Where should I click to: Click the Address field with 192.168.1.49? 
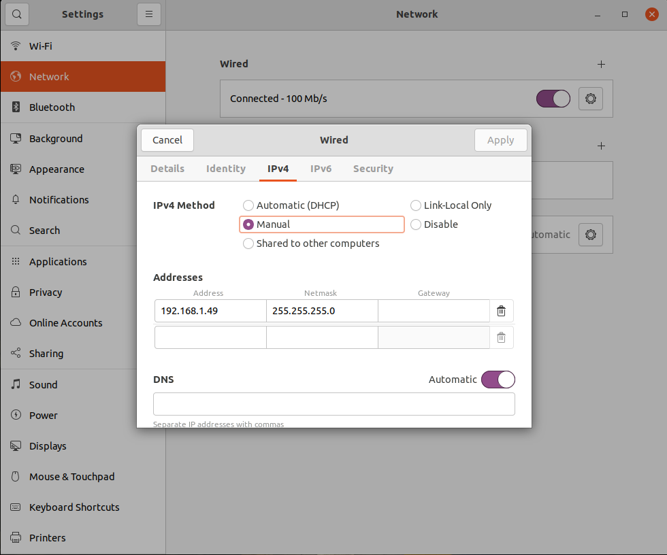[210, 311]
